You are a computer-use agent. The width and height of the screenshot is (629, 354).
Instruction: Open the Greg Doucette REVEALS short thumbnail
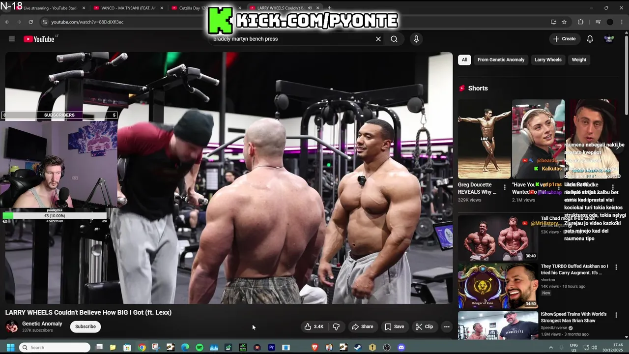pyautogui.click(x=484, y=139)
